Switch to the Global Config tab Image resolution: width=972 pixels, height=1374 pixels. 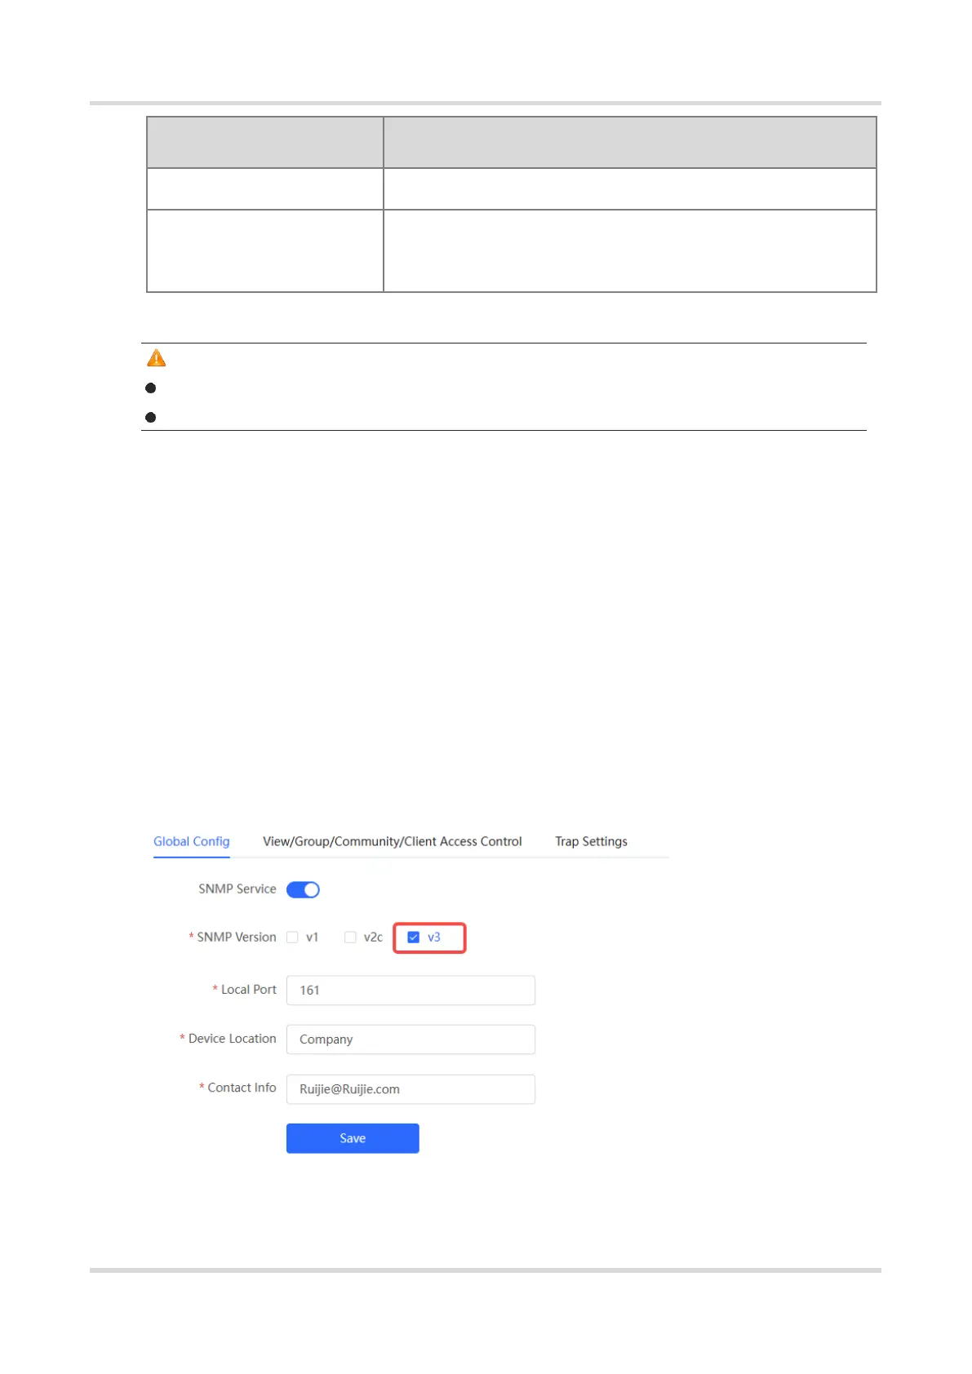pyautogui.click(x=192, y=841)
